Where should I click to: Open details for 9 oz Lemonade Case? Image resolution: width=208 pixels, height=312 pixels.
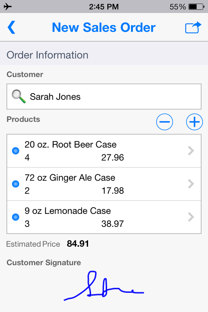tap(190, 217)
